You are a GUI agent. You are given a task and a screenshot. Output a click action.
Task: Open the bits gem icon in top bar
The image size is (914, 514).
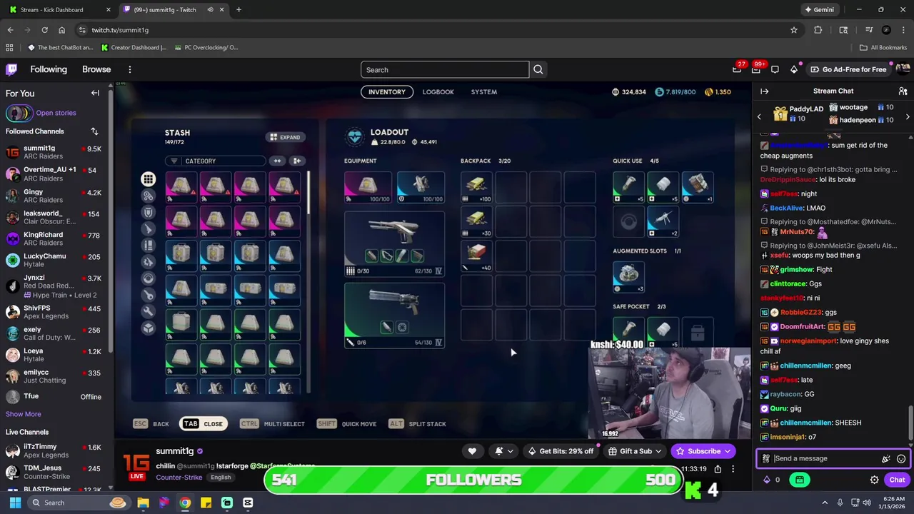[x=794, y=69]
